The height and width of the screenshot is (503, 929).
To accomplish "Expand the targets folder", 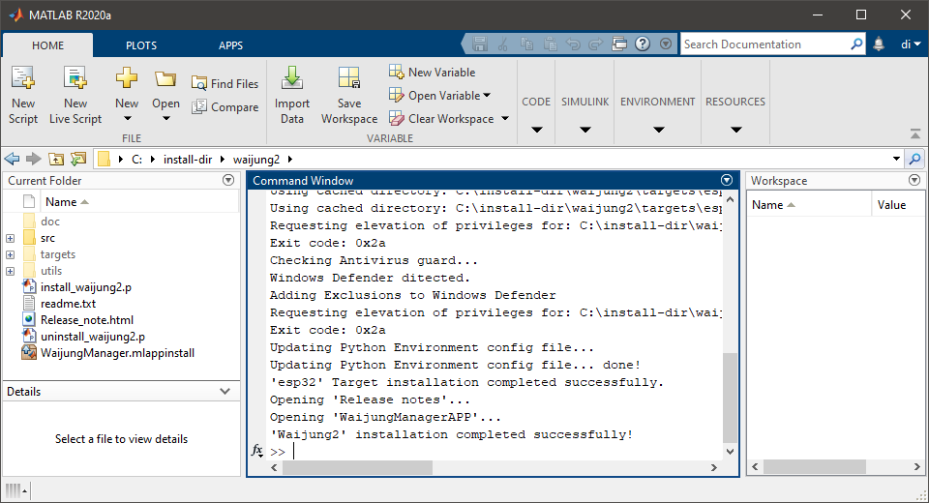I will (10, 254).
